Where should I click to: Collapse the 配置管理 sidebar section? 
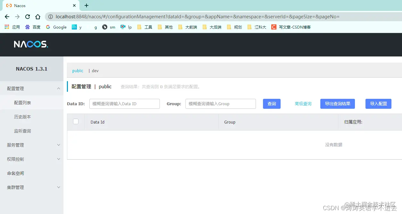tap(15, 88)
